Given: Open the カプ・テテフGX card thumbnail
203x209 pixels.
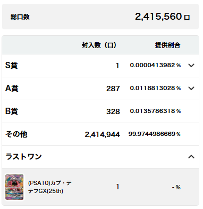Looking at the screenshot, I should [14, 187].
